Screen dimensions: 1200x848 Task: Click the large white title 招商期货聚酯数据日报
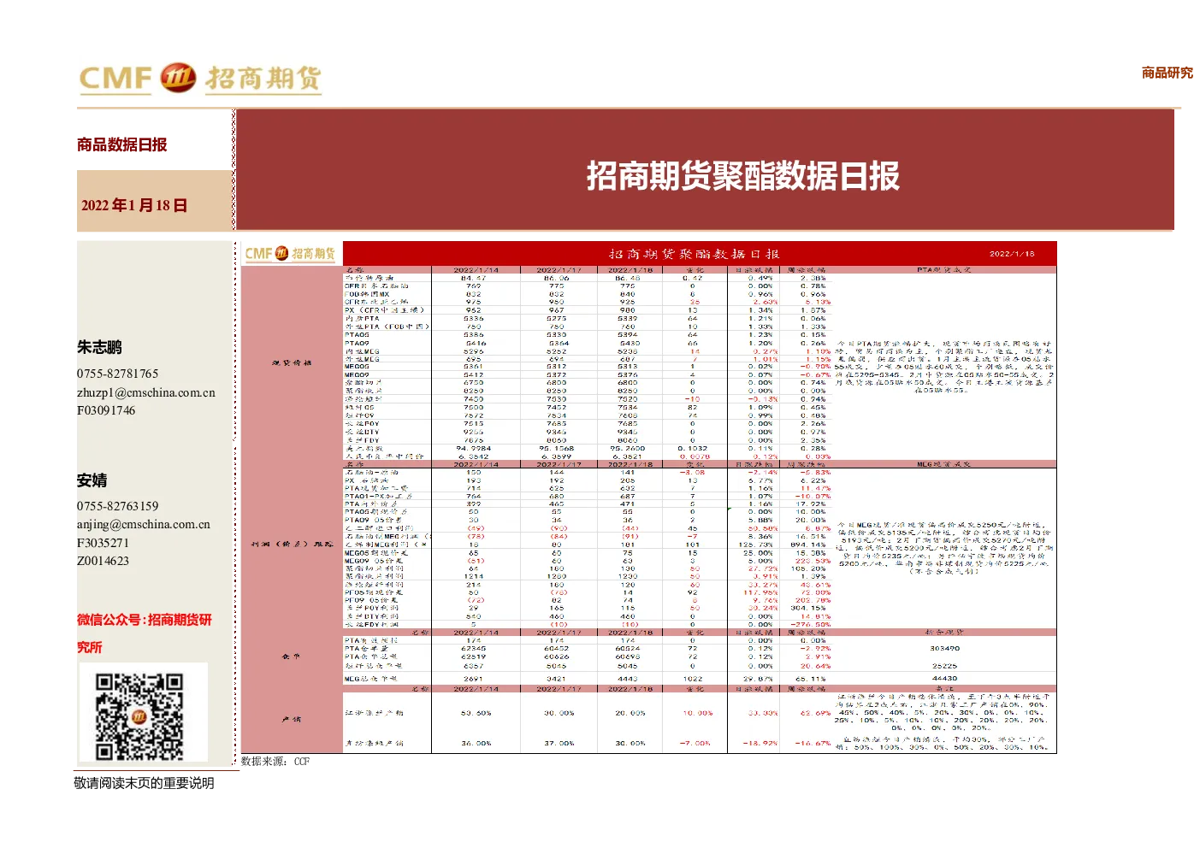[742, 176]
